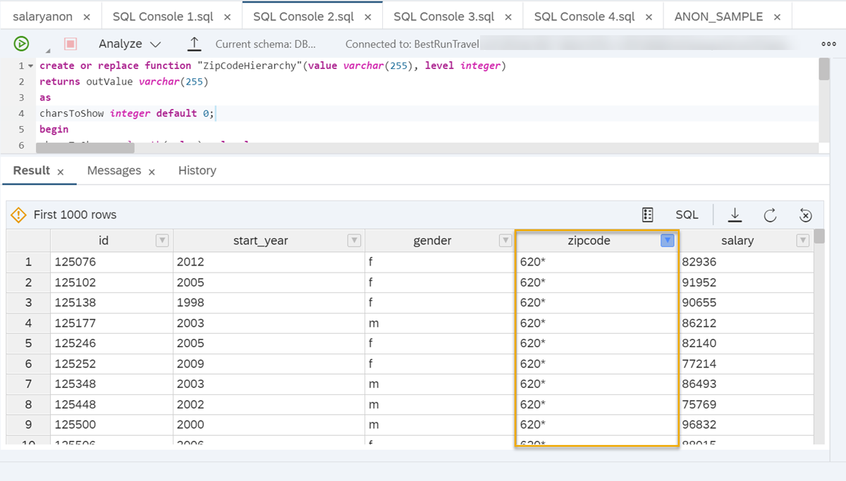
Task: Select salary cell 96832
Action: coord(745,425)
